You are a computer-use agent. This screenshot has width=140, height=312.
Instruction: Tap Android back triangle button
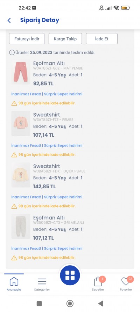tap(101, 304)
